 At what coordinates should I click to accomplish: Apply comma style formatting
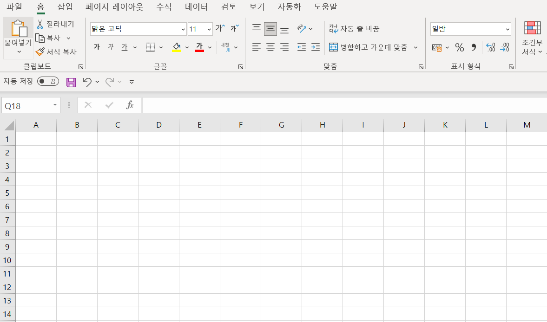click(473, 47)
